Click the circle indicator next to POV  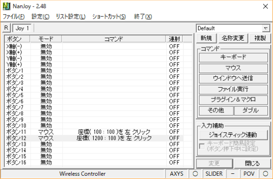(x=265, y=174)
